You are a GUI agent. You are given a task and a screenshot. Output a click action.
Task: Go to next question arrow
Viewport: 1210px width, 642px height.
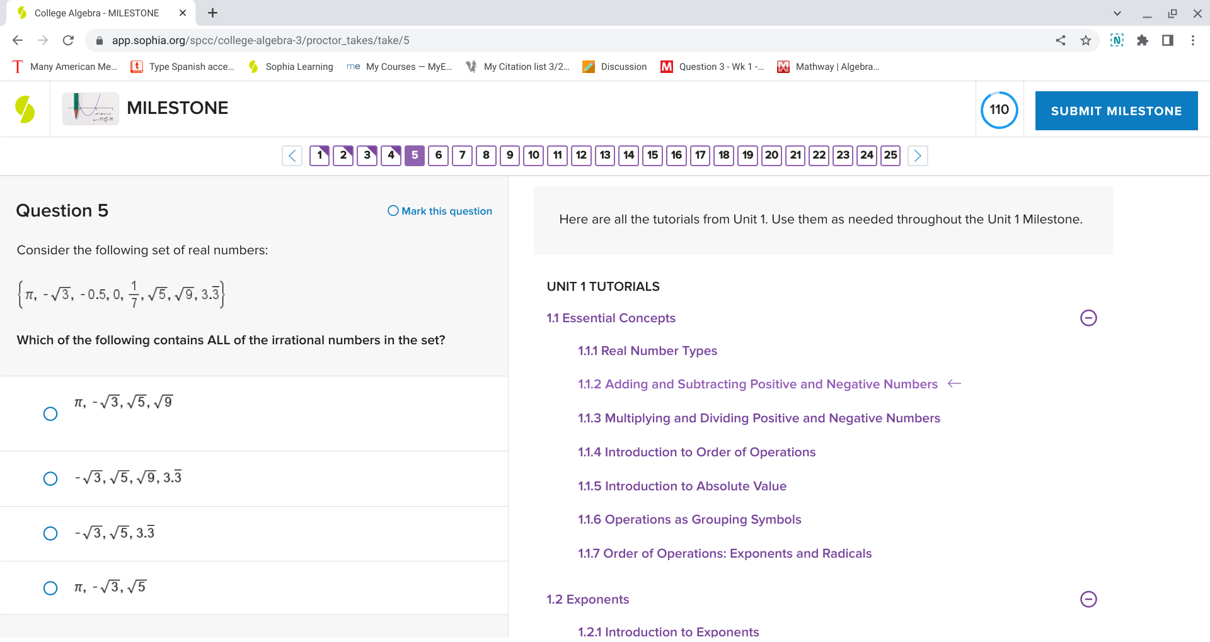[918, 155]
